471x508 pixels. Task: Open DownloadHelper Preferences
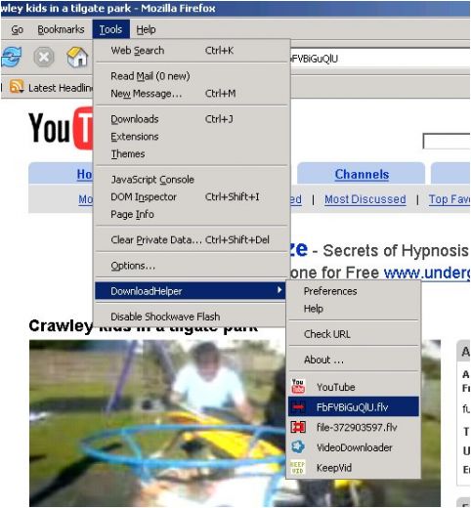tap(354, 291)
